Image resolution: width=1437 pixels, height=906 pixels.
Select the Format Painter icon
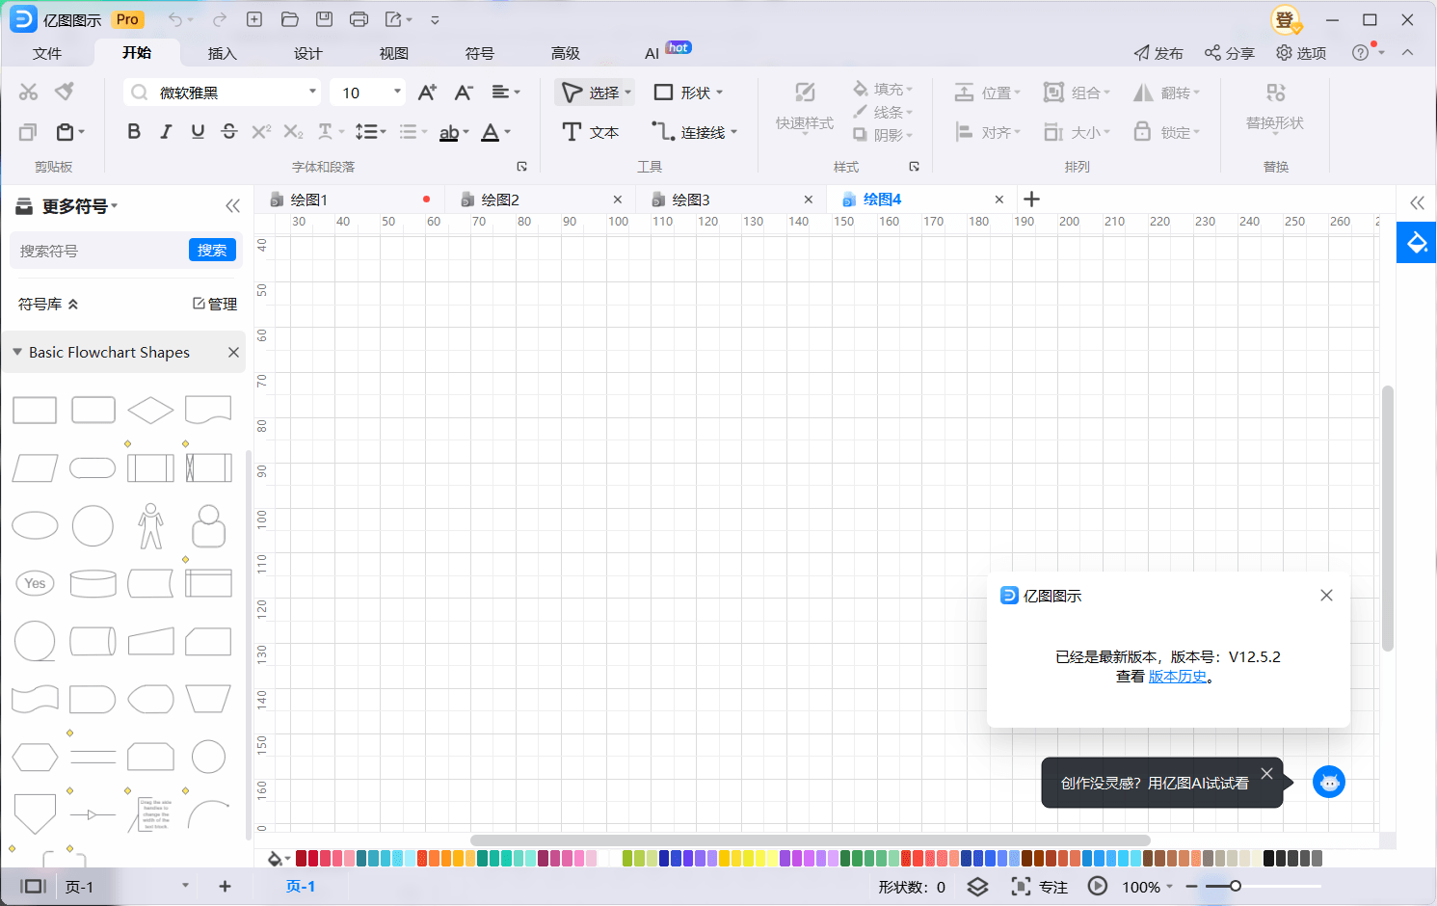tap(65, 93)
